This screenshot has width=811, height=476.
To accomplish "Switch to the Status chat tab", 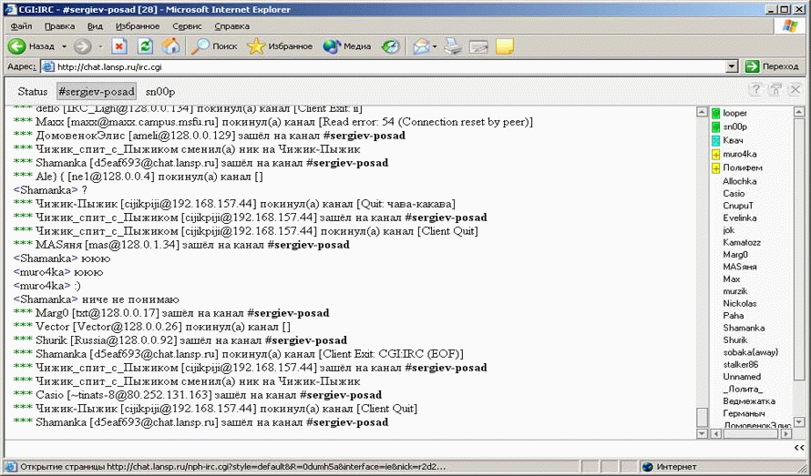I will pos(32,92).
